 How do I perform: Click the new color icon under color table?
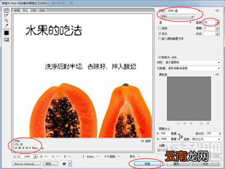click(201, 123)
